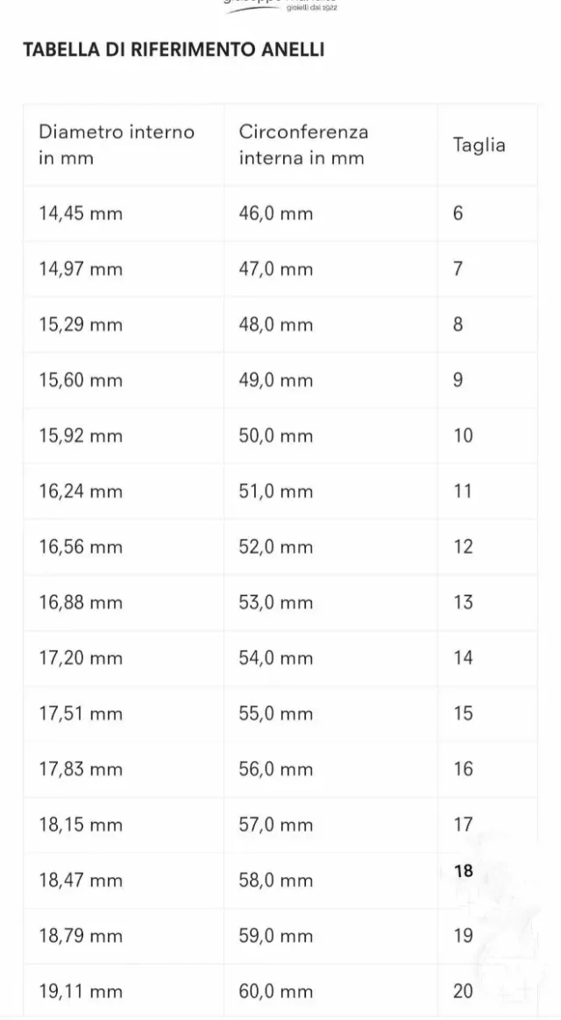The image size is (561, 1020).
Task: Click the 14,45 mm diameter cell
Action: click(x=81, y=213)
